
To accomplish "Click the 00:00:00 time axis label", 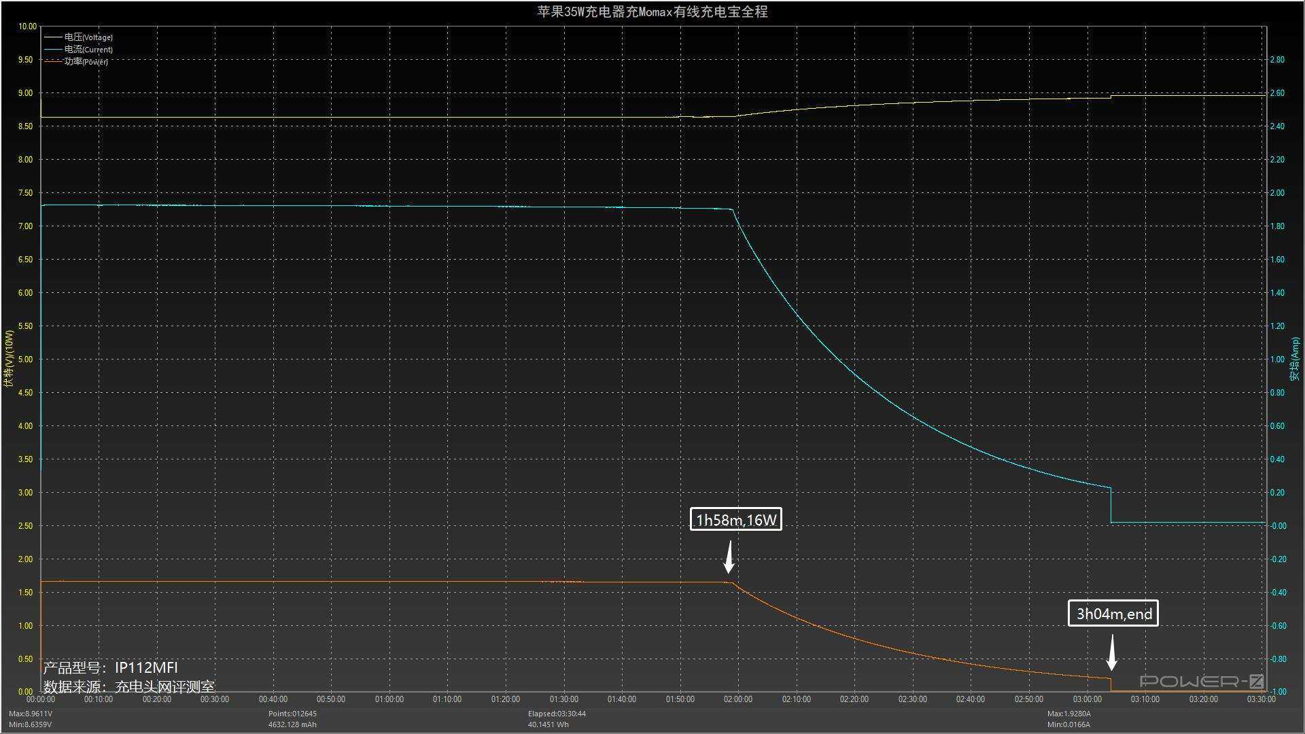I will pyautogui.click(x=41, y=699).
